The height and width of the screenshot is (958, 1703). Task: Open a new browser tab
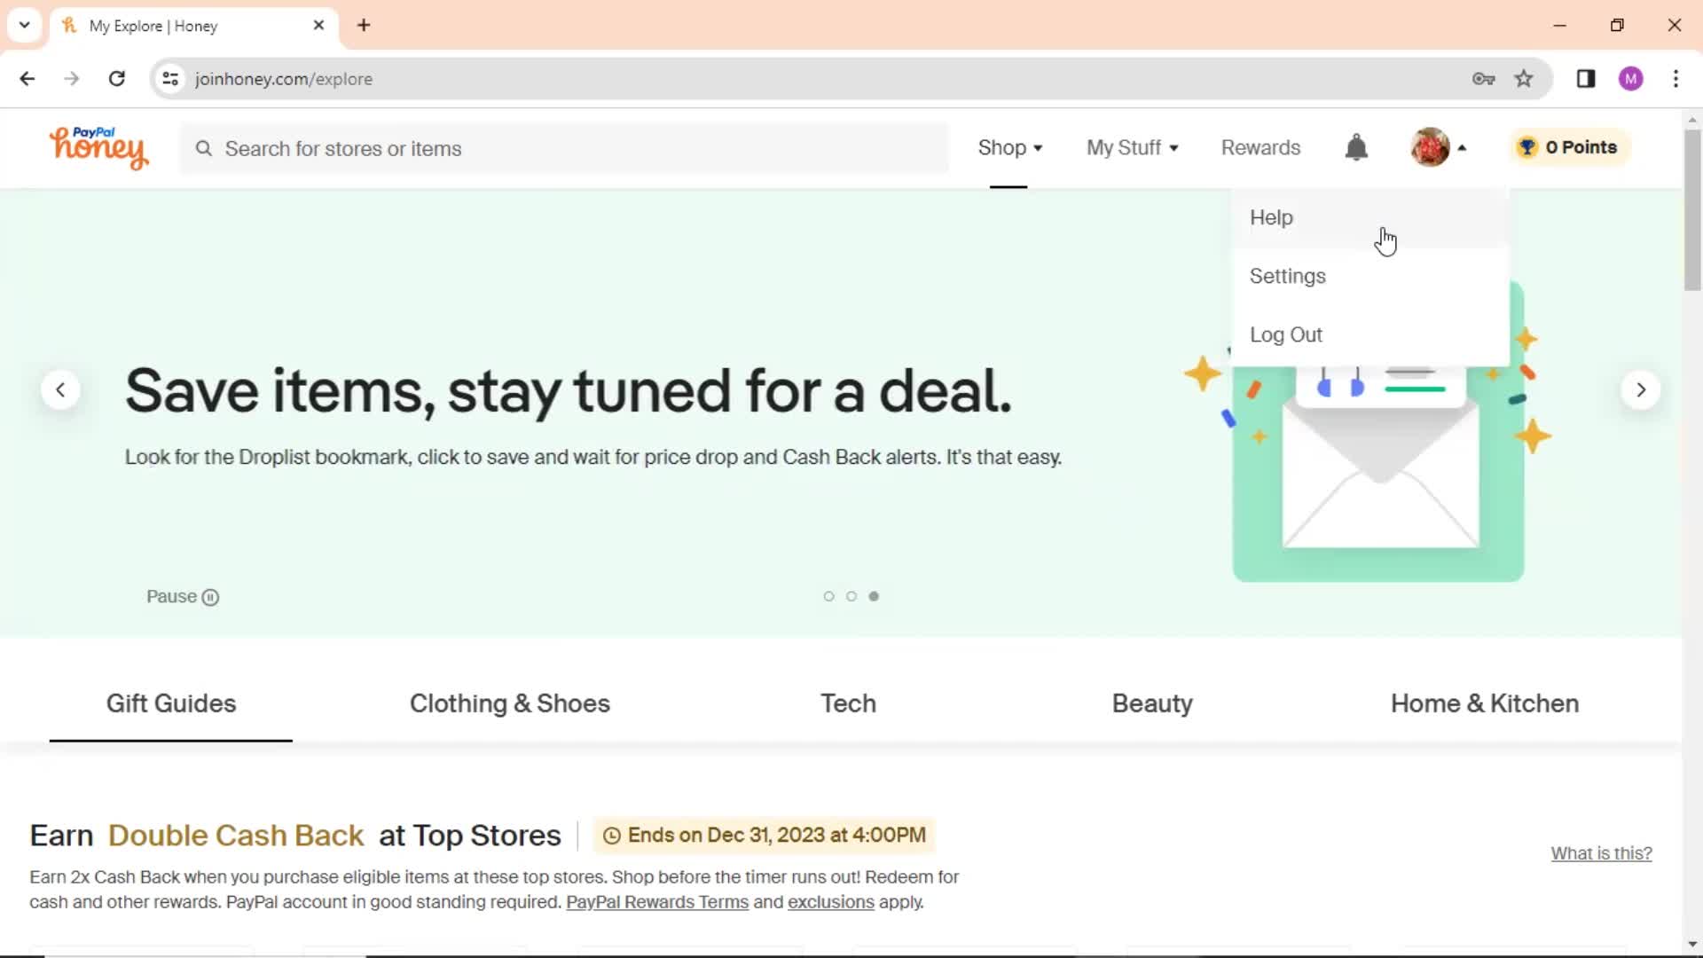tap(364, 26)
